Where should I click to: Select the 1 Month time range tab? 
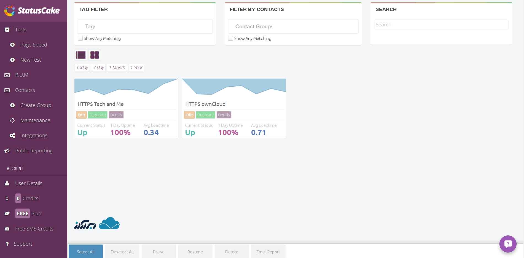coord(117,68)
